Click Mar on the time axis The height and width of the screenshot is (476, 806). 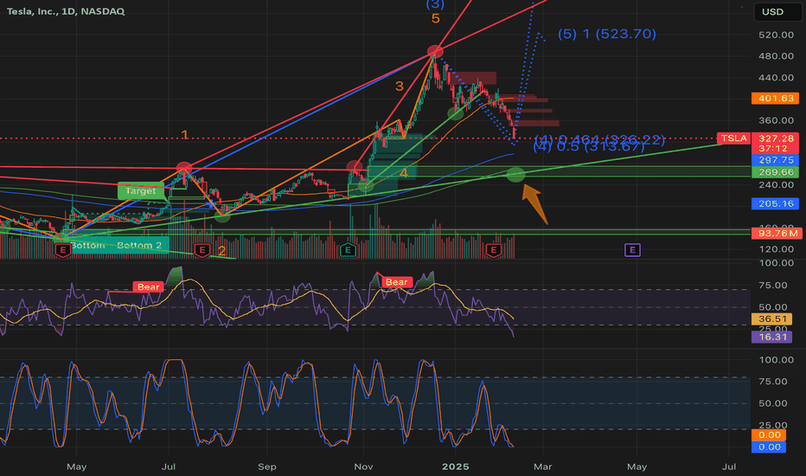tap(543, 466)
